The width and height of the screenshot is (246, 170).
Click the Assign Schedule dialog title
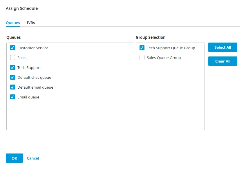click(22, 8)
